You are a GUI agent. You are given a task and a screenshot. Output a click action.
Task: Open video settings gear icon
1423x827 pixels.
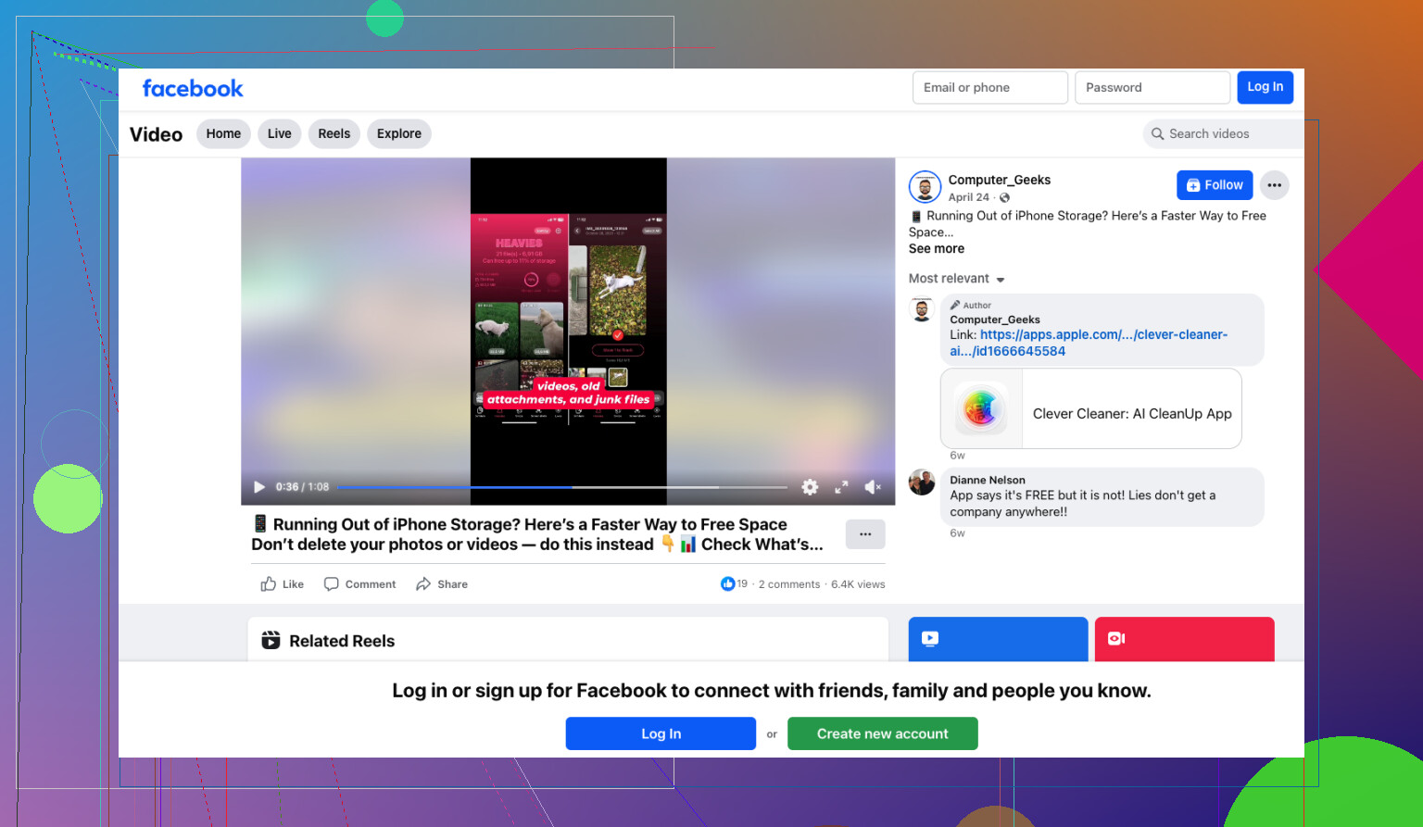[810, 487]
